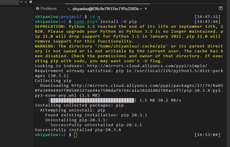
Task: Click the terminal prompt icon on the tab
Action: (x=69, y=9)
